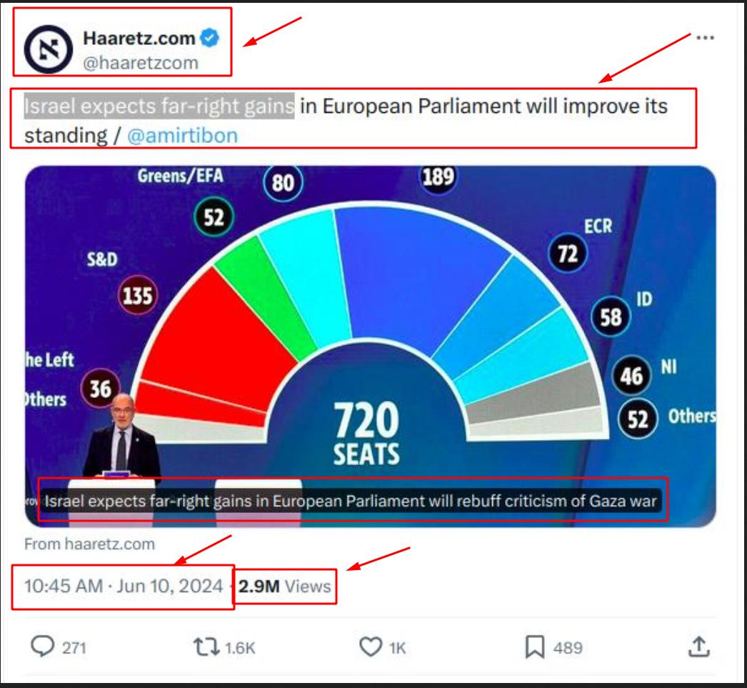Click the 489 bookmarks count
Viewport: 747px width, 688px height.
(569, 648)
